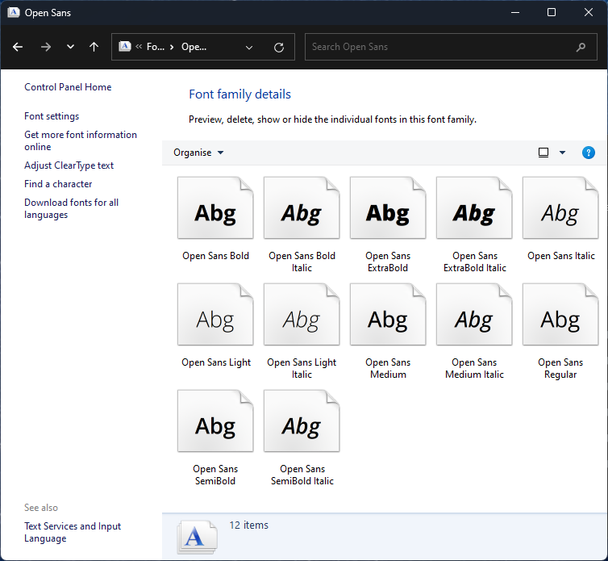
Task: Go back with the Back arrow
Action: point(18,48)
